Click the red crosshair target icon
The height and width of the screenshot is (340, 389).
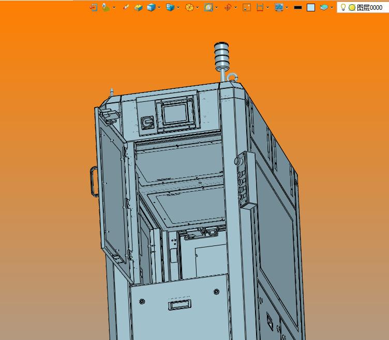tap(228, 7)
